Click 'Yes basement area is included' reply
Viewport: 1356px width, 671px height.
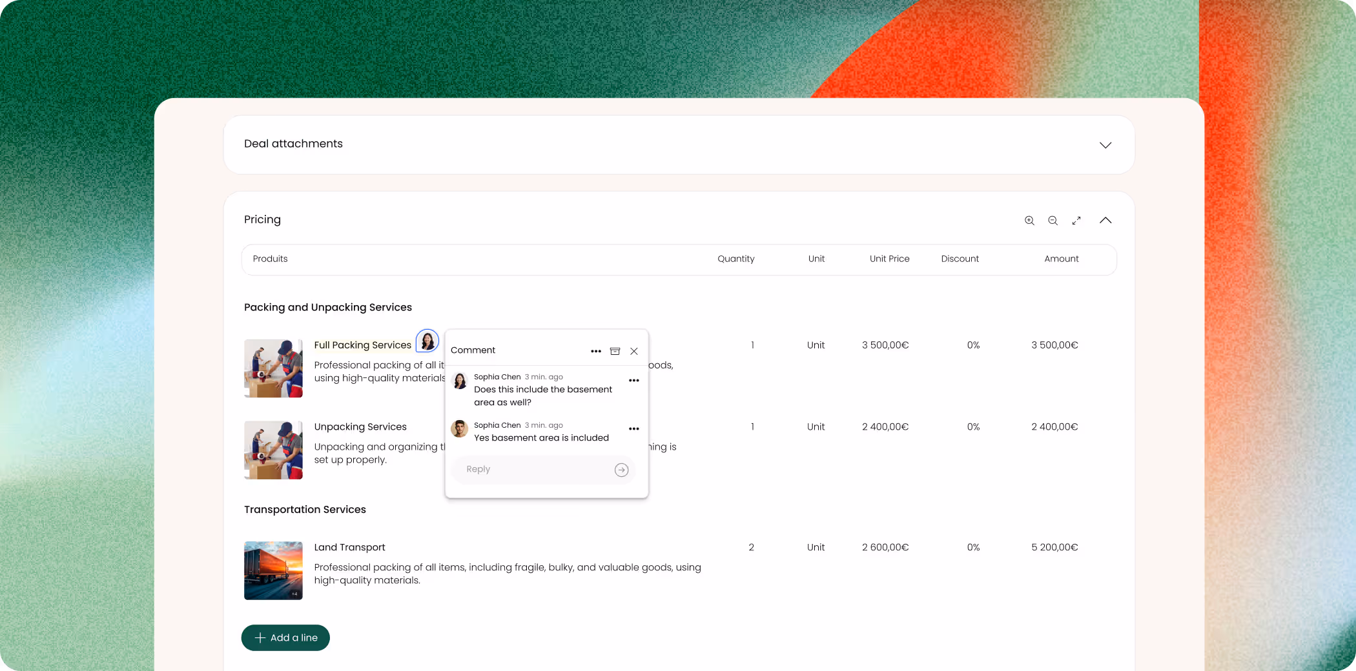point(541,438)
